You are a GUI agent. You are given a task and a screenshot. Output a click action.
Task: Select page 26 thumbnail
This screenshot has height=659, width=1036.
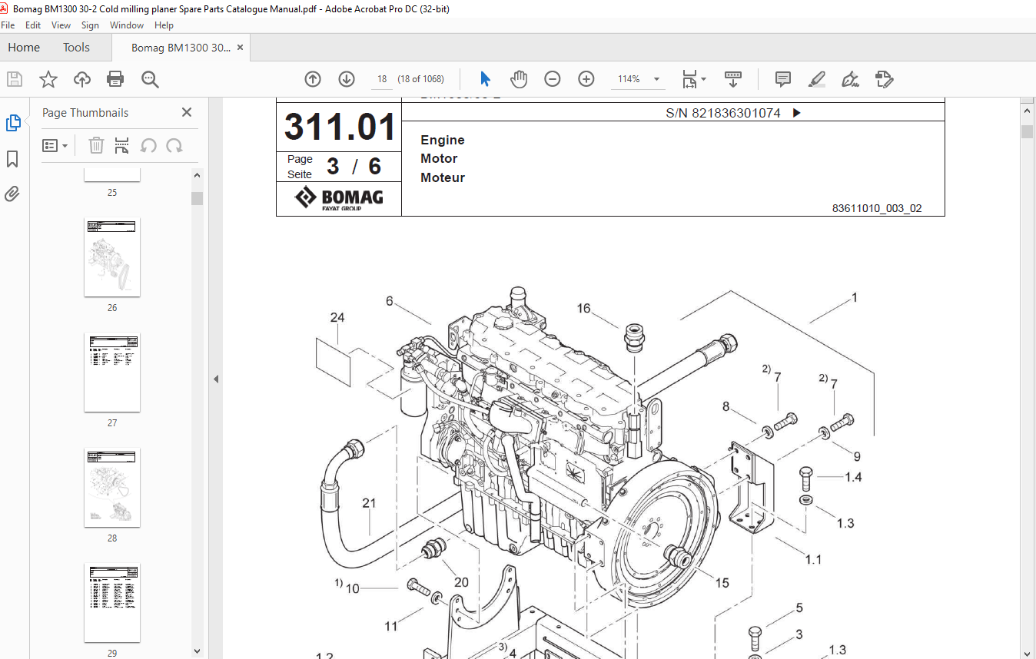point(112,257)
